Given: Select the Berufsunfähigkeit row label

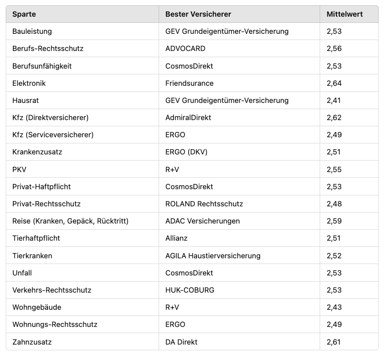Looking at the screenshot, I should 42,66.
